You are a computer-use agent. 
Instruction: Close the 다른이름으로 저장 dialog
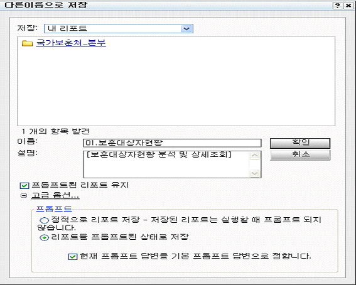pos(348,6)
